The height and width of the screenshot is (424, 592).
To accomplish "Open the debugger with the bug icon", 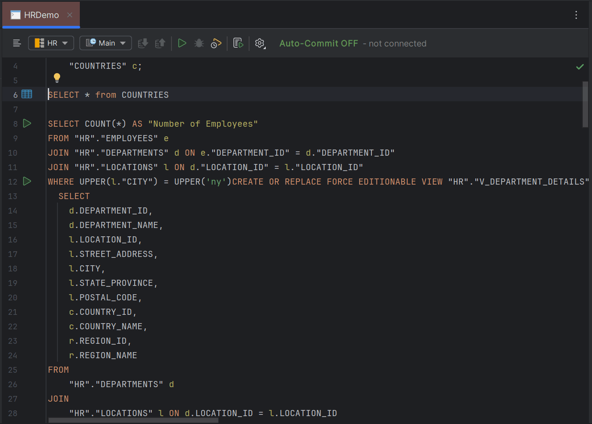I will [x=199, y=43].
